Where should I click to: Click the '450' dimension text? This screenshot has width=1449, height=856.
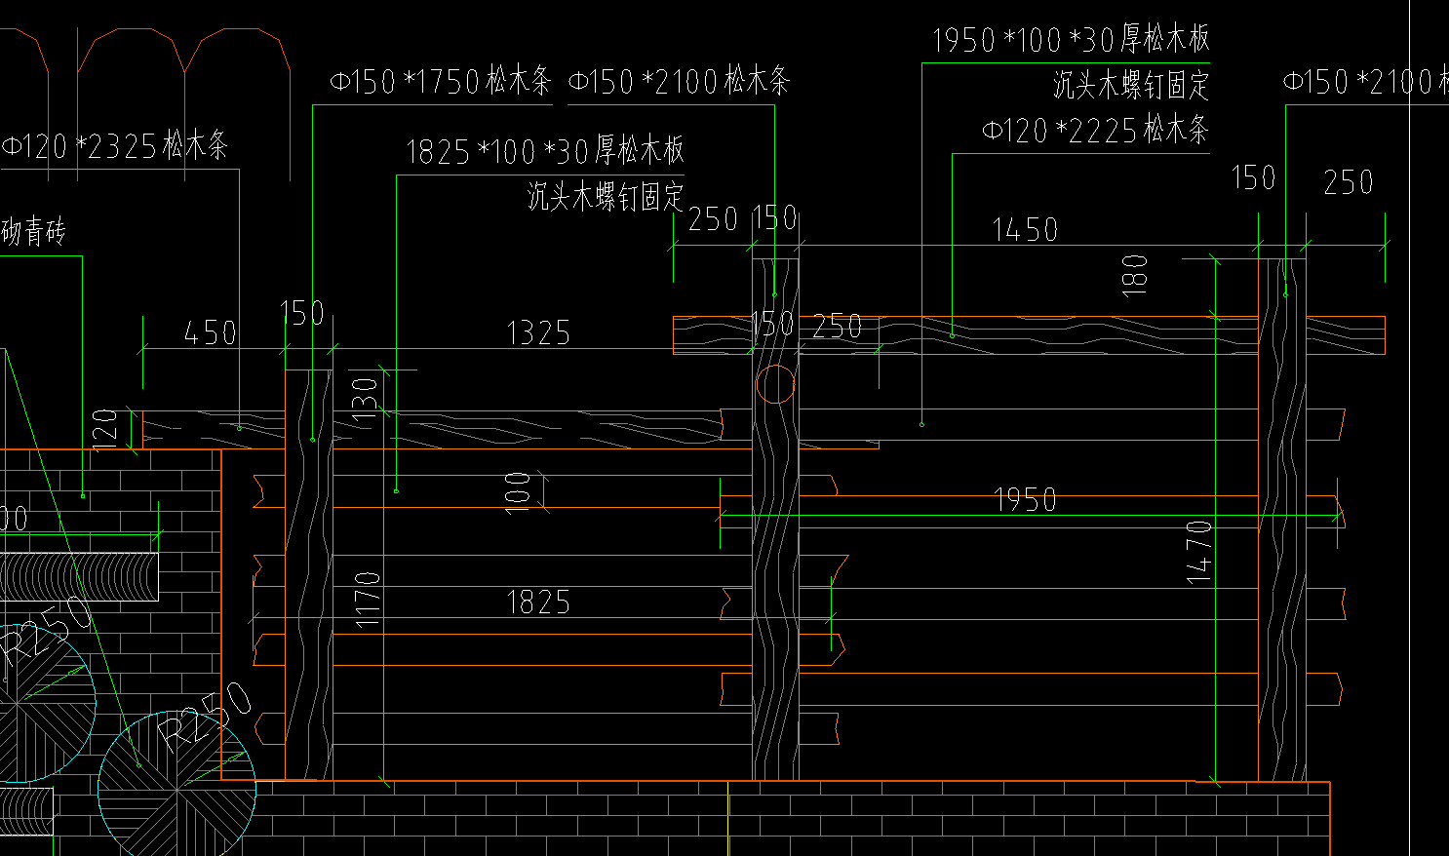click(211, 333)
